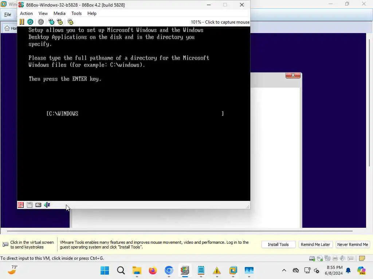Click VMware horizontal scrollbar below guest screen
The width and height of the screenshot is (373, 279).
pos(180,231)
